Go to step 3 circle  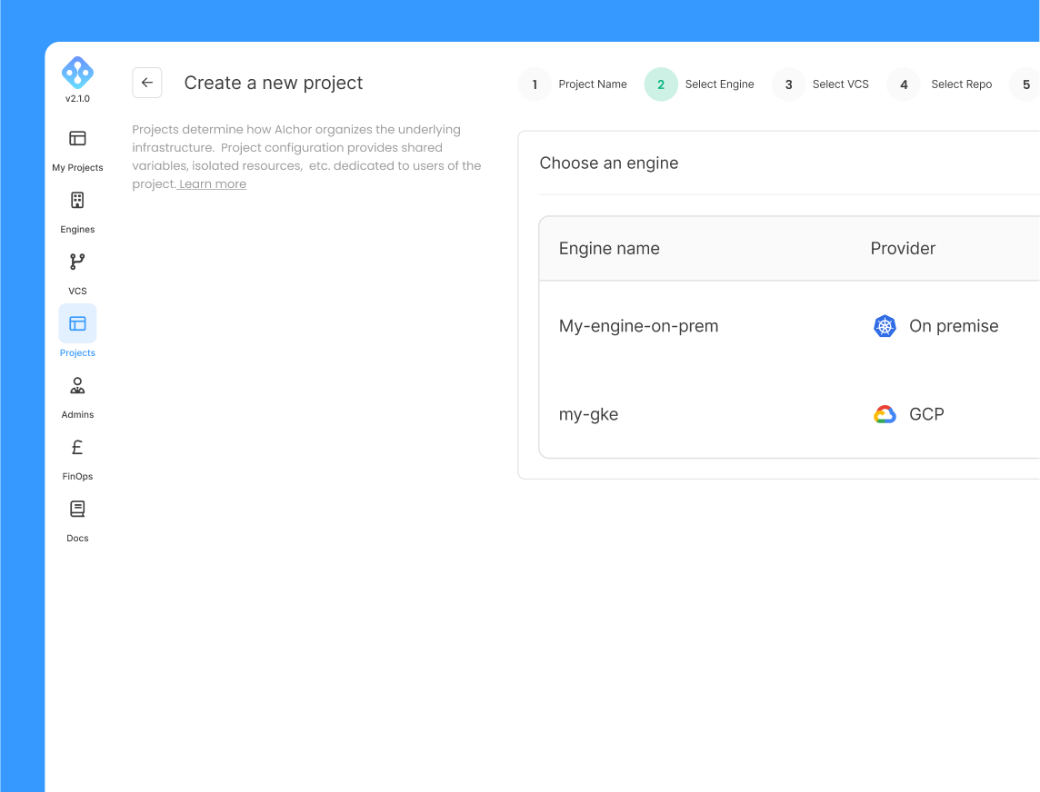click(788, 84)
